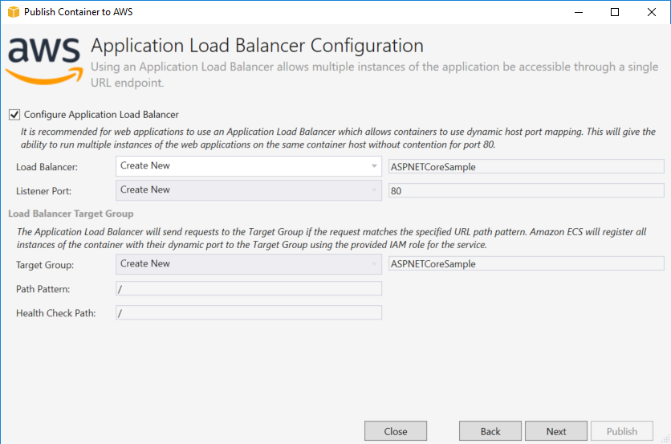671x444 pixels.
Task: Proceed with the Next button
Action: coord(556,431)
